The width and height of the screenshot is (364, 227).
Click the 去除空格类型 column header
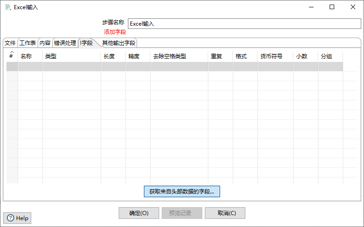(179, 56)
